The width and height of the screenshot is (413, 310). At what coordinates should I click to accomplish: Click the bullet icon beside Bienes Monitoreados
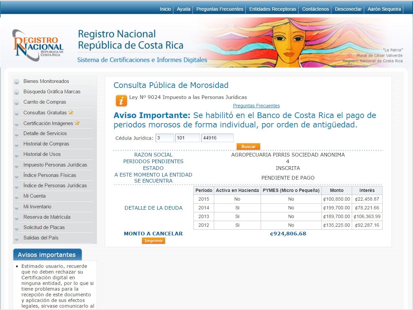click(x=17, y=82)
